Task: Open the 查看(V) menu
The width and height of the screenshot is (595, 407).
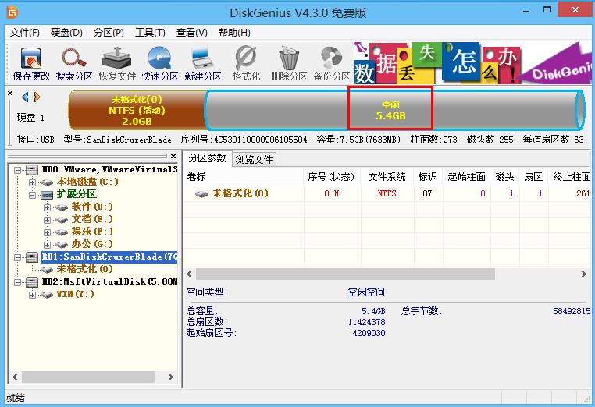Action: coord(192,33)
